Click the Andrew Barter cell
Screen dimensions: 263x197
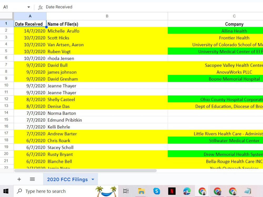pyautogui.click(x=107, y=134)
